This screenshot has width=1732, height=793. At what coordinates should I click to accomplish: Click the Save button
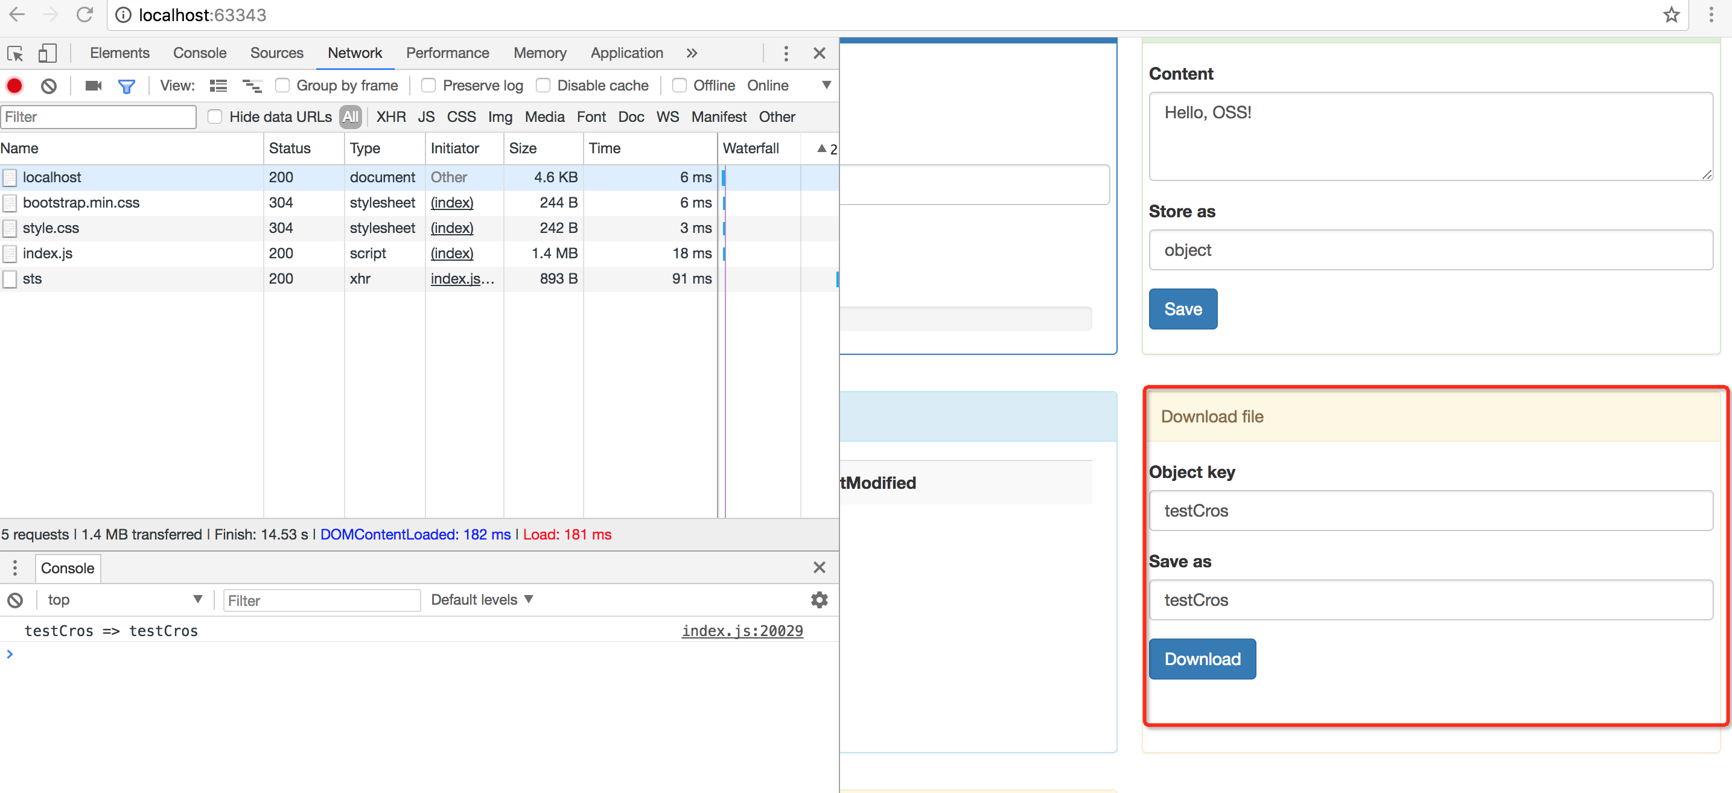point(1183,309)
